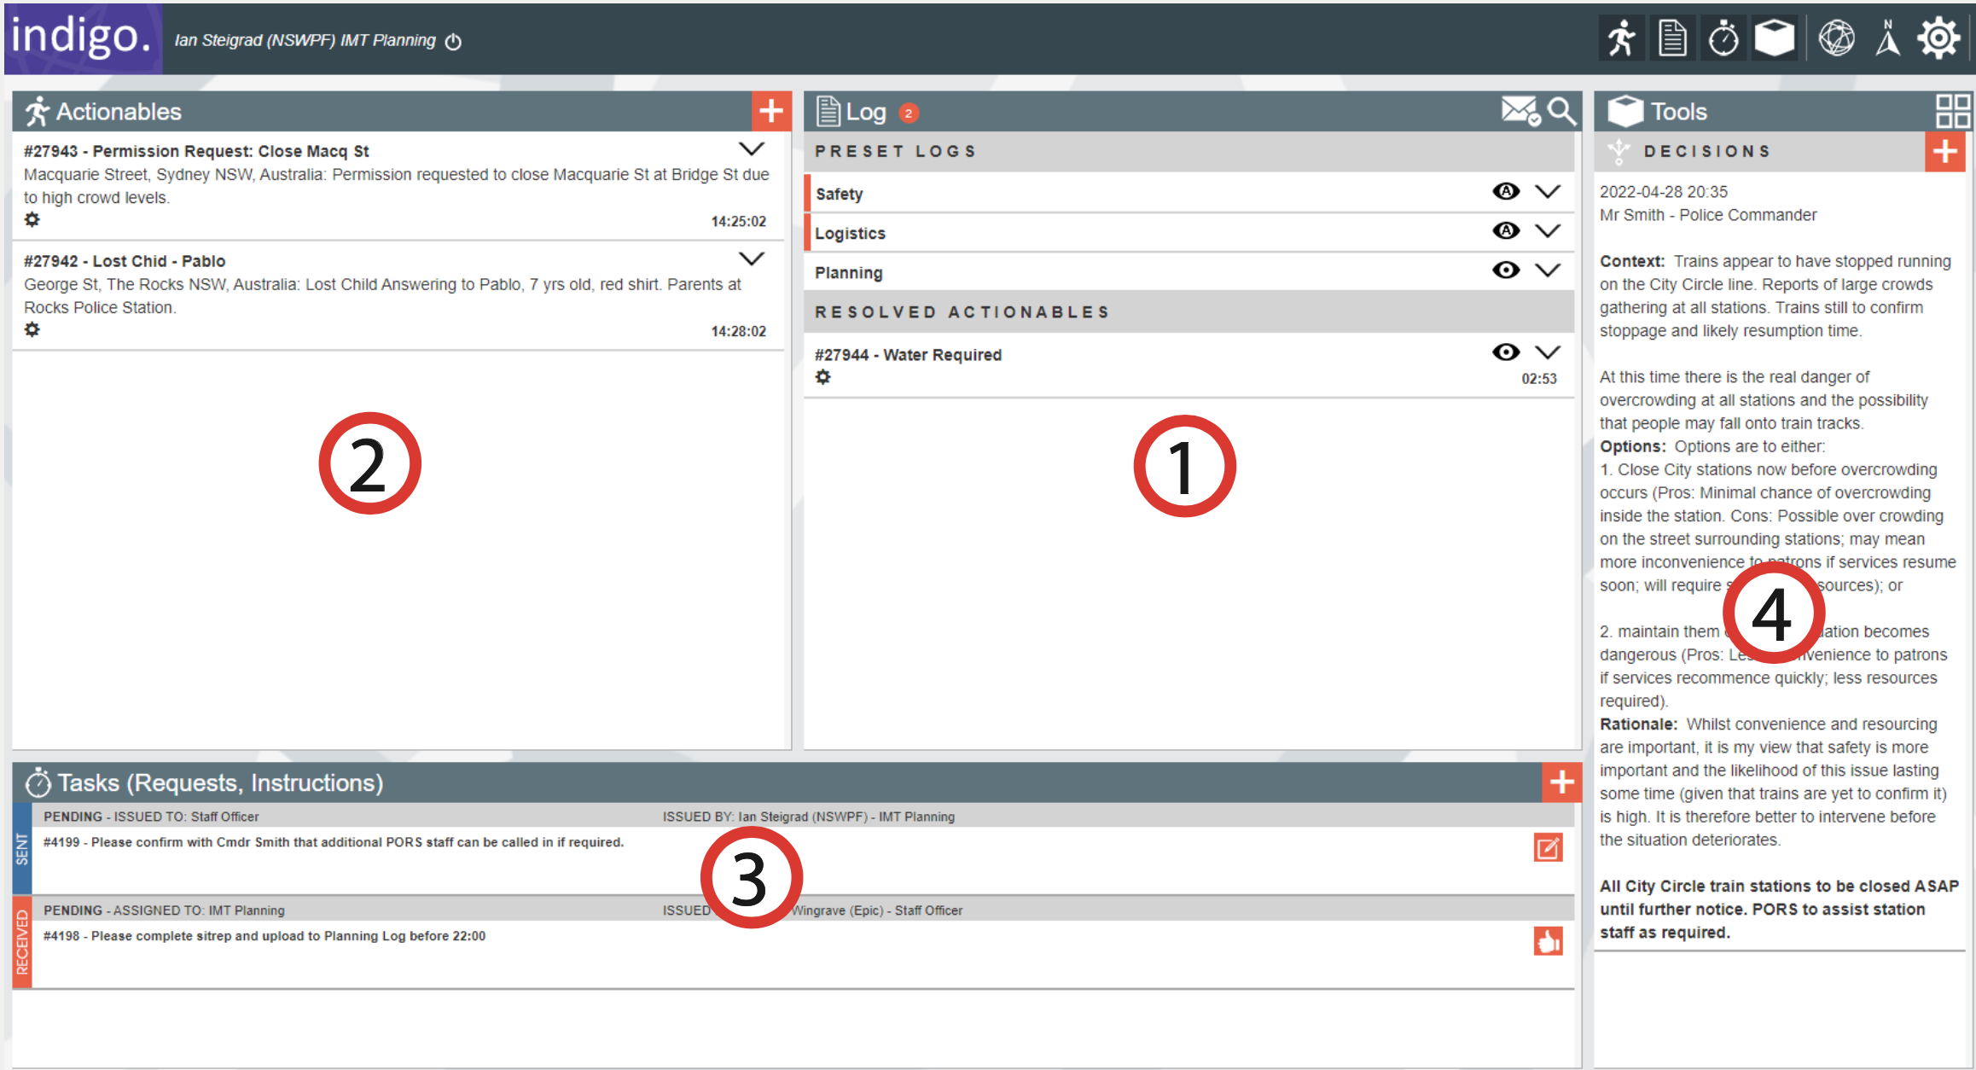This screenshot has width=1976, height=1070.
Task: Click the RESOLVED ACTIONABLES section header
Action: (x=961, y=311)
